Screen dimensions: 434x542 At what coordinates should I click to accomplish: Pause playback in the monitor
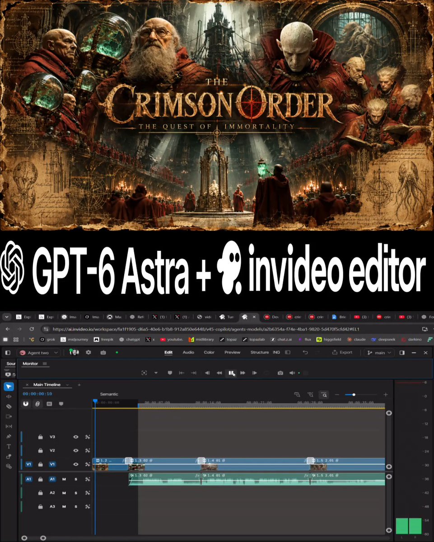[x=231, y=373]
